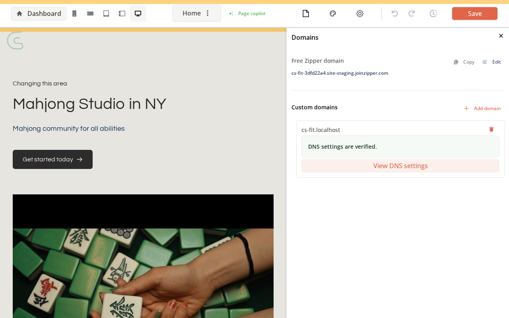Switch to tablet portrait preview icon
Screen dimensions: 509x318
tap(106, 14)
